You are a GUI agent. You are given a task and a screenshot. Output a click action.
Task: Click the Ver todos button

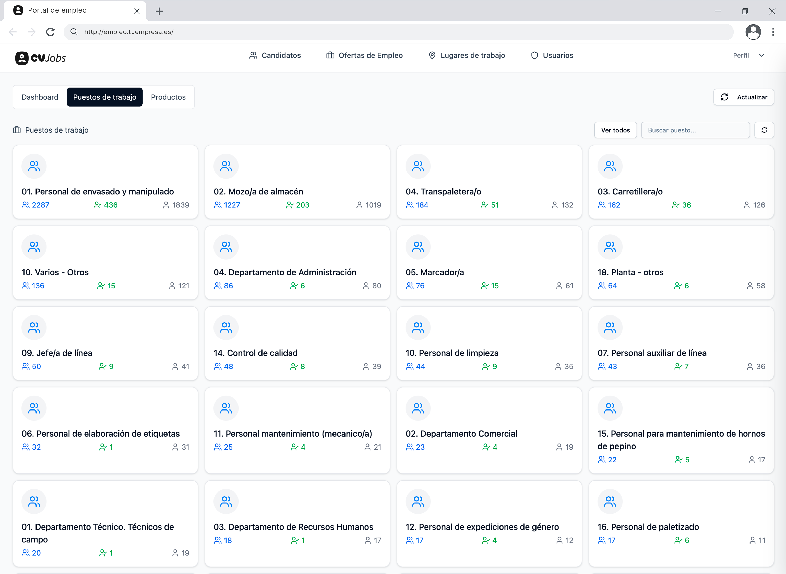[615, 130]
